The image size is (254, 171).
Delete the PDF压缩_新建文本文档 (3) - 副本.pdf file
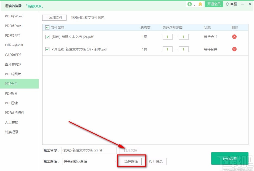234,49
